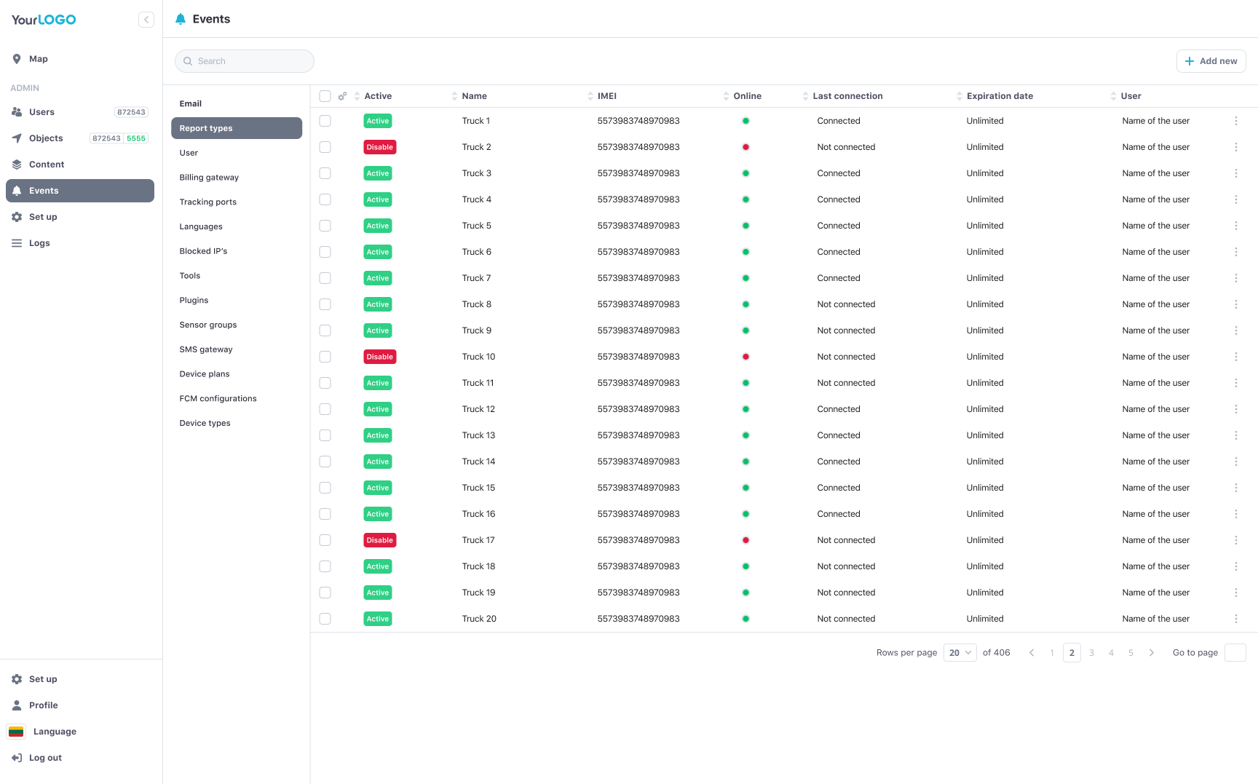Image resolution: width=1258 pixels, height=784 pixels.
Task: Open the three-dot menu for Truck 17
Action: pyautogui.click(x=1236, y=540)
